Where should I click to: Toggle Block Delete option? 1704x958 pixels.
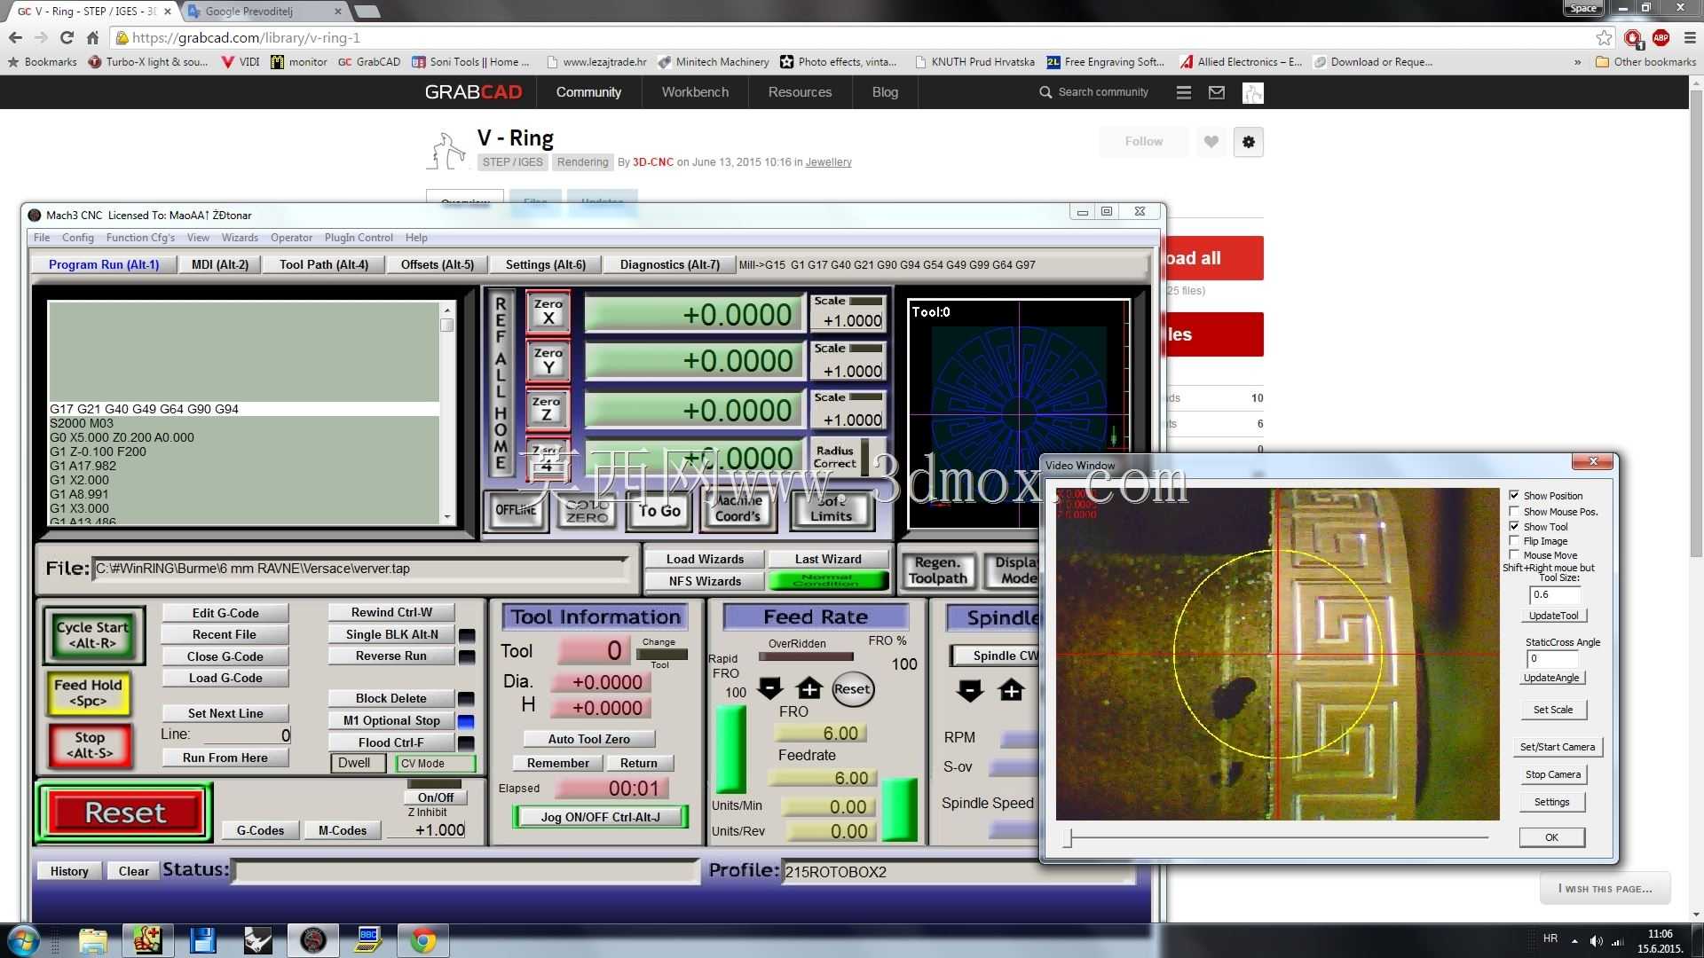click(x=391, y=698)
